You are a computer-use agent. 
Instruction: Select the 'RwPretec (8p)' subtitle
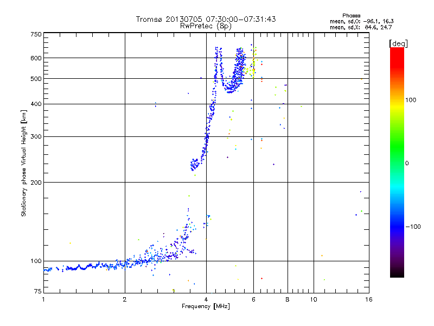(x=206, y=26)
